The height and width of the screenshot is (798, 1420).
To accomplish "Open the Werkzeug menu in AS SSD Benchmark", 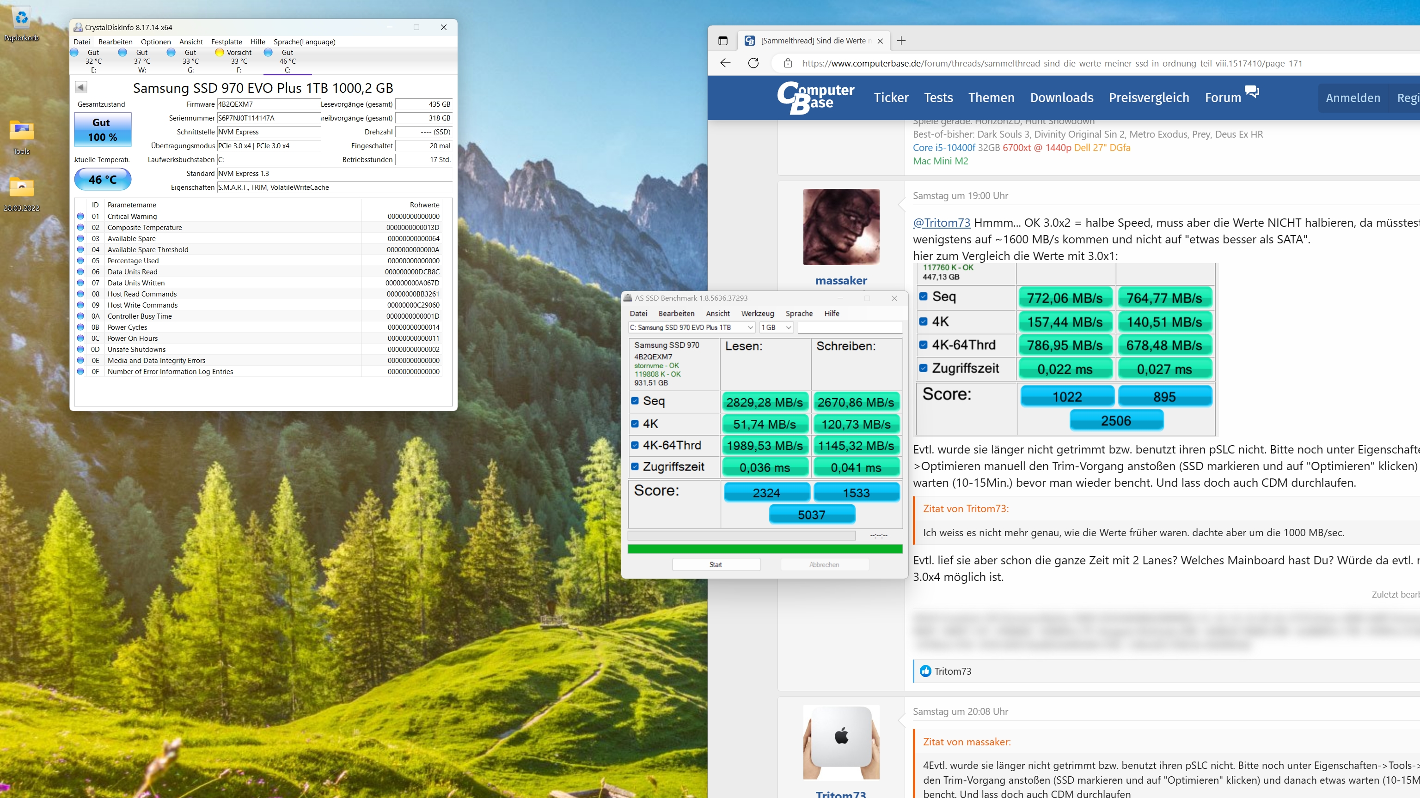I will pos(758,314).
